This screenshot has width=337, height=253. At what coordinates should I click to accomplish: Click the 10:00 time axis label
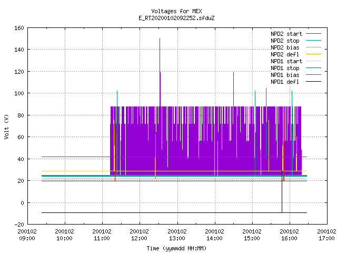[x=64, y=238]
